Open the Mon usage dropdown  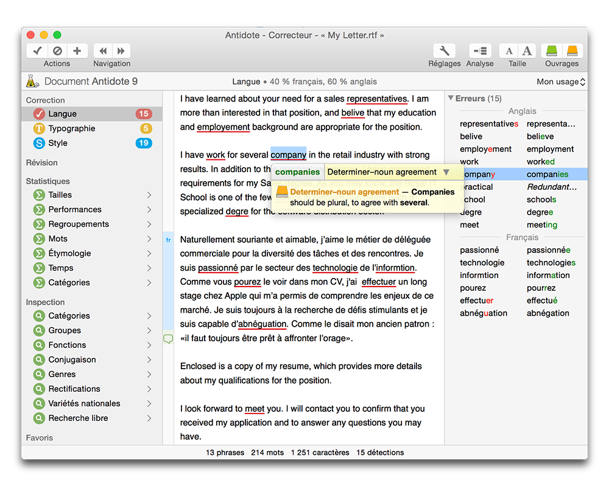561,82
